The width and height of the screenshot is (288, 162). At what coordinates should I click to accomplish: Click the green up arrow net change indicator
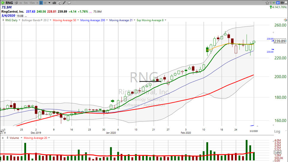[x=271, y=7]
